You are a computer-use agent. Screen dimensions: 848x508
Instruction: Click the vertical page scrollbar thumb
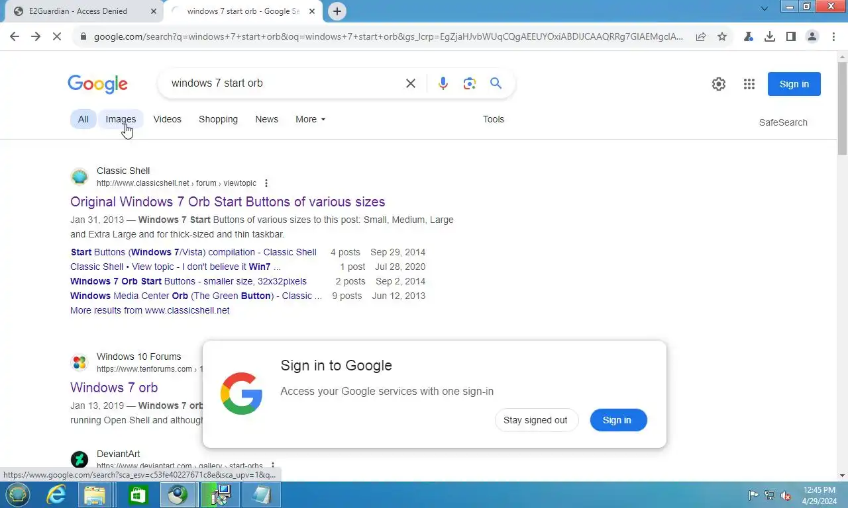[x=842, y=109]
